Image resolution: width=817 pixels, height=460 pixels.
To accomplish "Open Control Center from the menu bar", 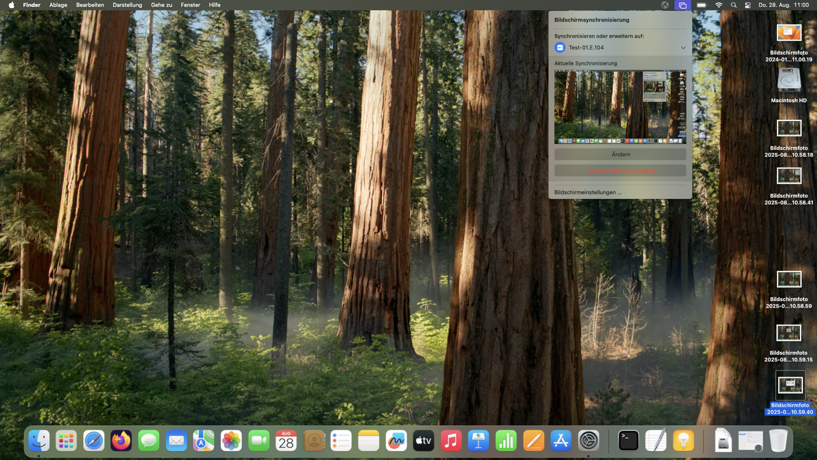I will coord(747,5).
